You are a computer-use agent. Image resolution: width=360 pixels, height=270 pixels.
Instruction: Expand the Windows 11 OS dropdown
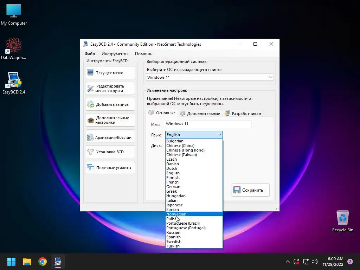tap(210, 77)
